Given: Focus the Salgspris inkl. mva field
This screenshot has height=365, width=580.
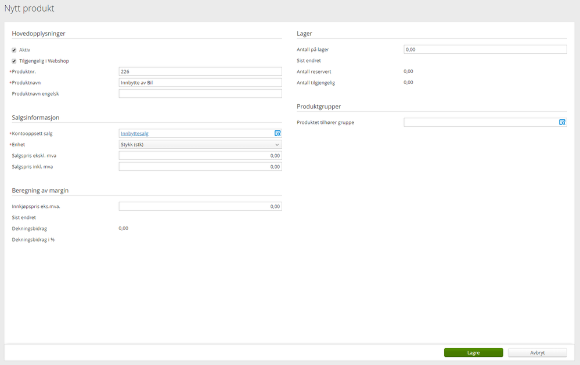Looking at the screenshot, I should point(200,166).
